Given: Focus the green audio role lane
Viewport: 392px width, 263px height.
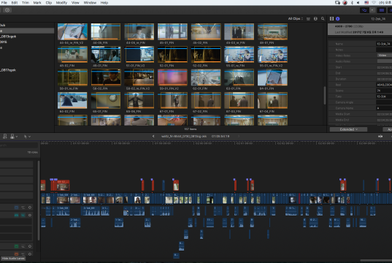Looking at the screenshot, I should tap(16, 246).
